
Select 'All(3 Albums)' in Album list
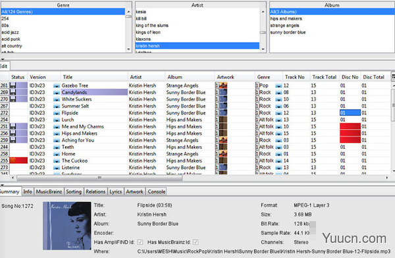[332, 12]
